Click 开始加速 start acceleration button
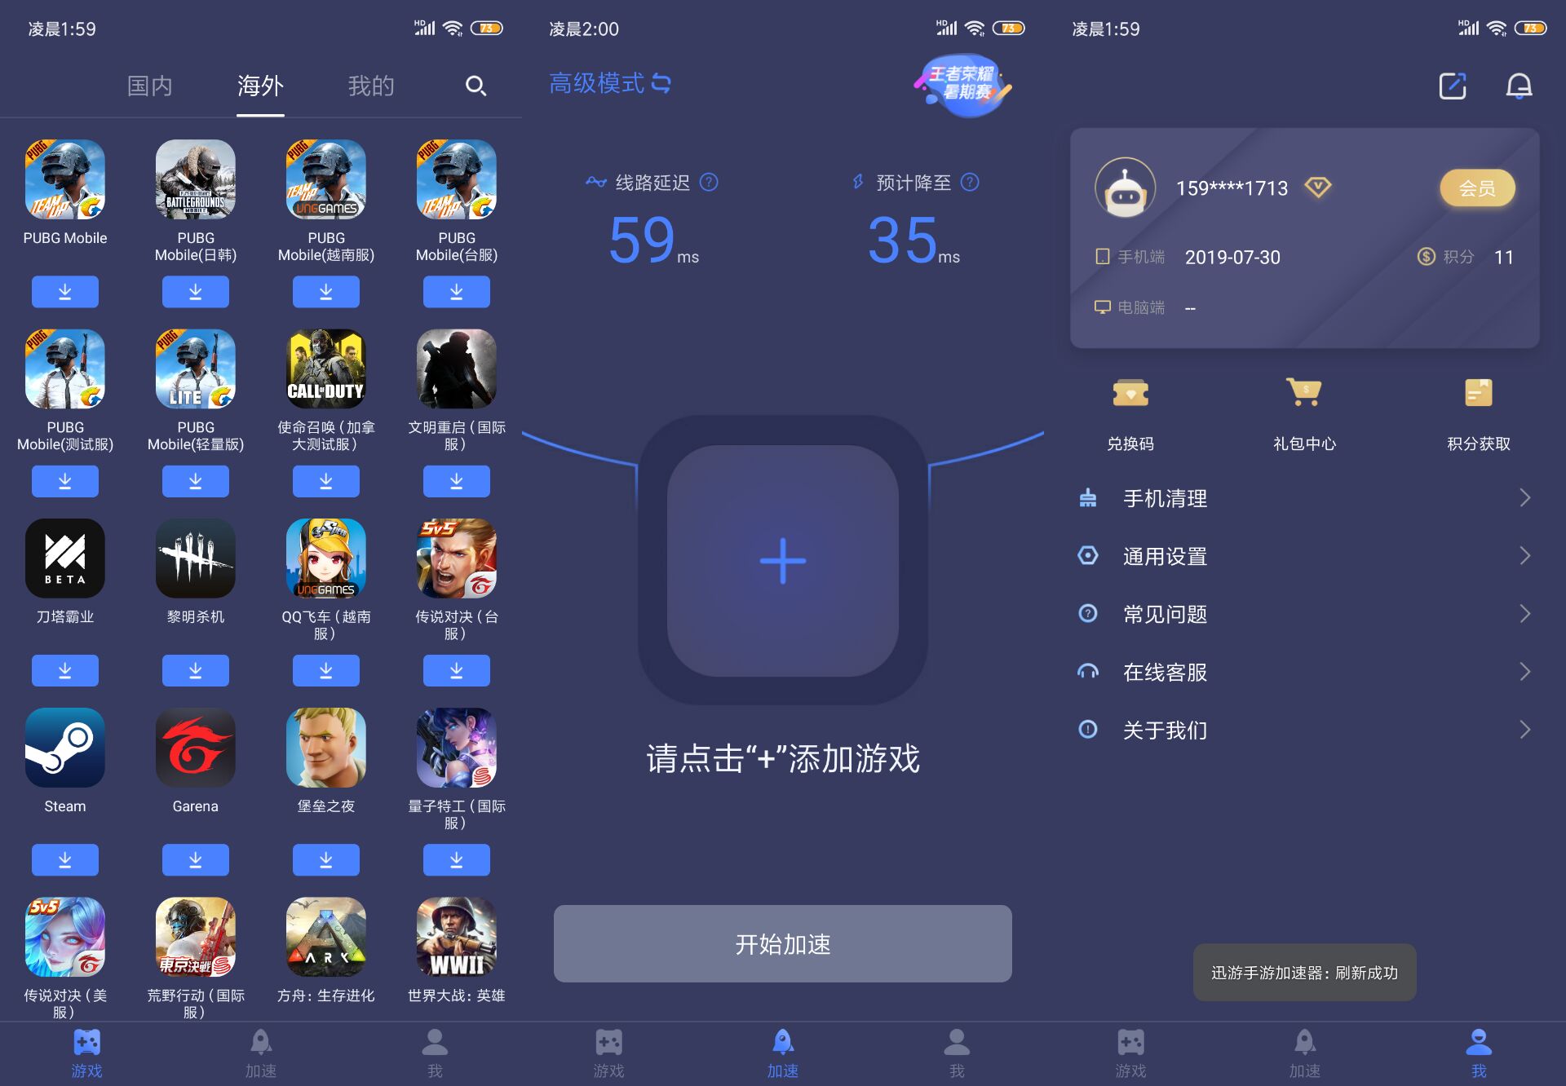Screen dimensions: 1566x1086 pyautogui.click(x=782, y=946)
